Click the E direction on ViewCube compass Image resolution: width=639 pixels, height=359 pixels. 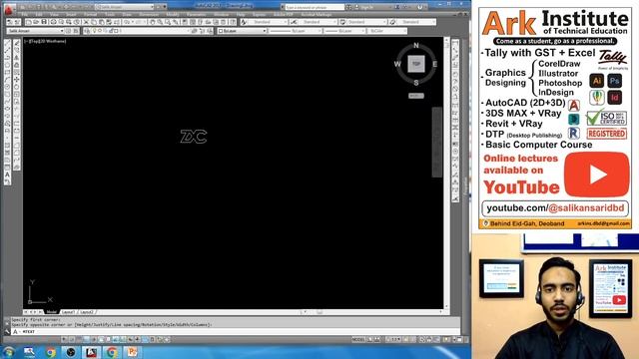435,64
